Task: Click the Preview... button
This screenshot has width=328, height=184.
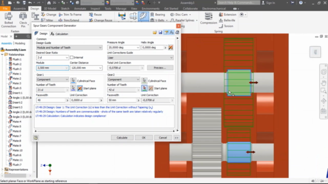Action: tap(160, 68)
